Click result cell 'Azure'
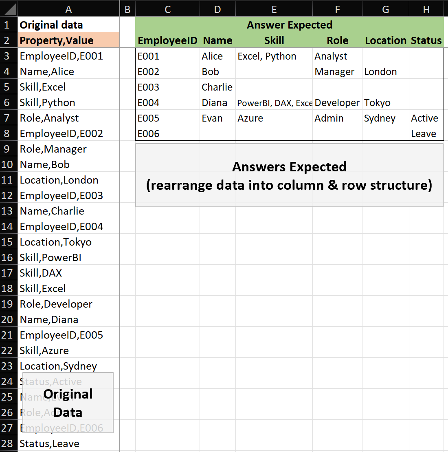Viewport: 448px width, 452px height. (x=274, y=117)
